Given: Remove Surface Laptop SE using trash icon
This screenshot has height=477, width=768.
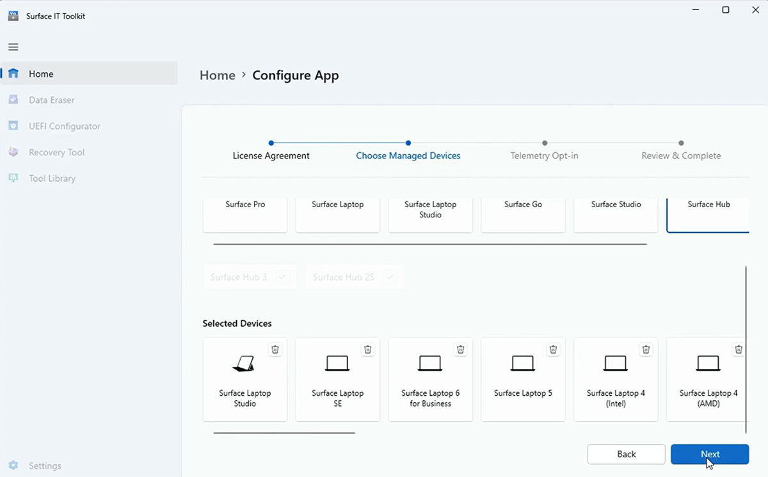Looking at the screenshot, I should point(368,349).
